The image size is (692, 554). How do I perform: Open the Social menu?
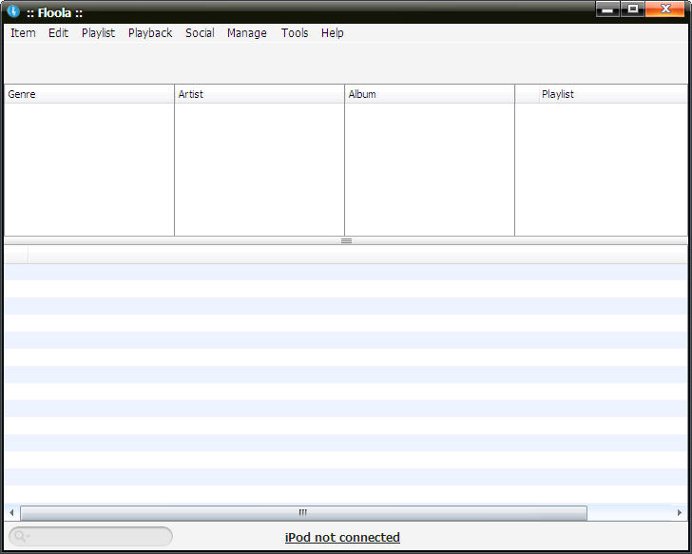click(200, 33)
